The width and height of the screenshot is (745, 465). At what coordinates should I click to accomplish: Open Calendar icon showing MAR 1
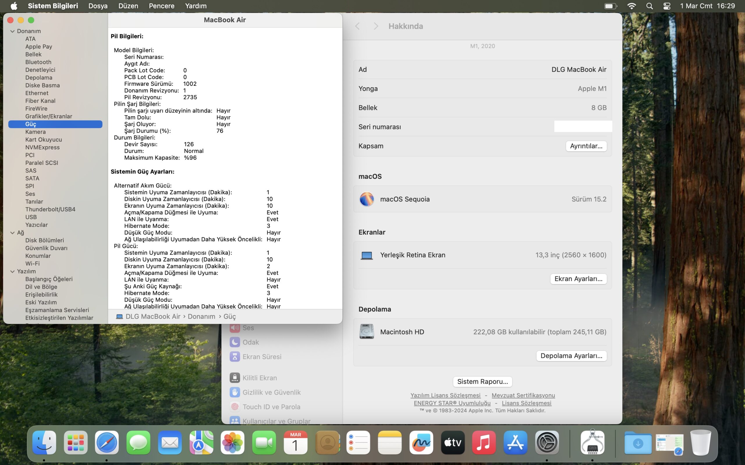296,443
